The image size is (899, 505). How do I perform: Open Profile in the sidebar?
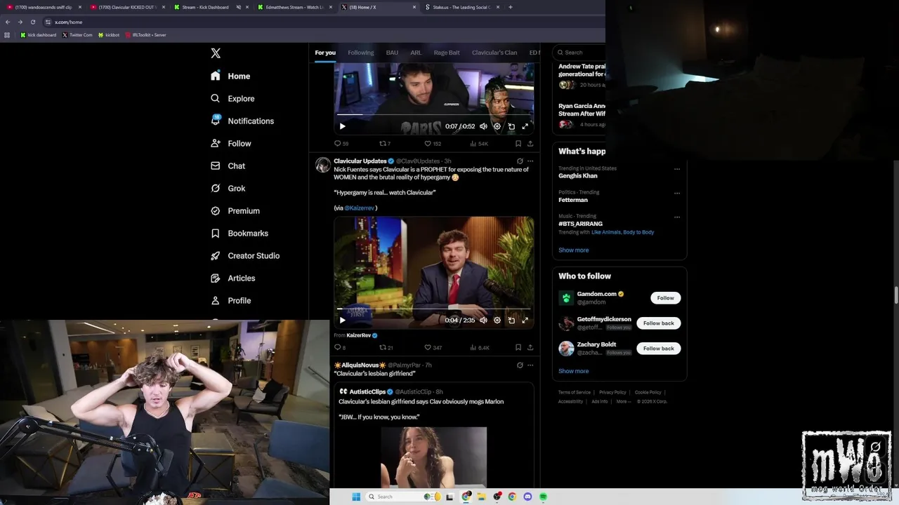[230, 300]
